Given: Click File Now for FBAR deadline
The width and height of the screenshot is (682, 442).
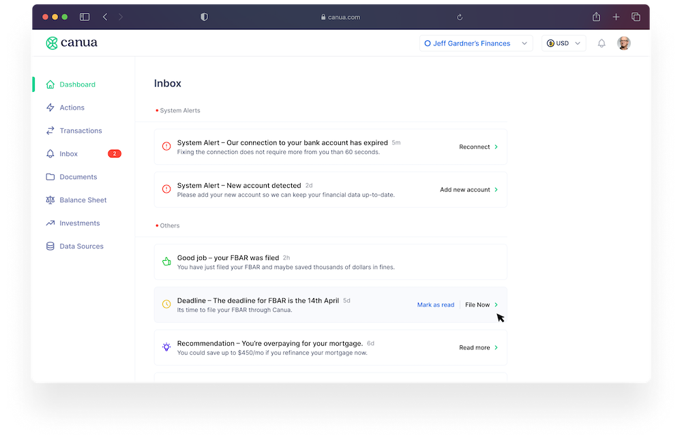Looking at the screenshot, I should pyautogui.click(x=477, y=305).
